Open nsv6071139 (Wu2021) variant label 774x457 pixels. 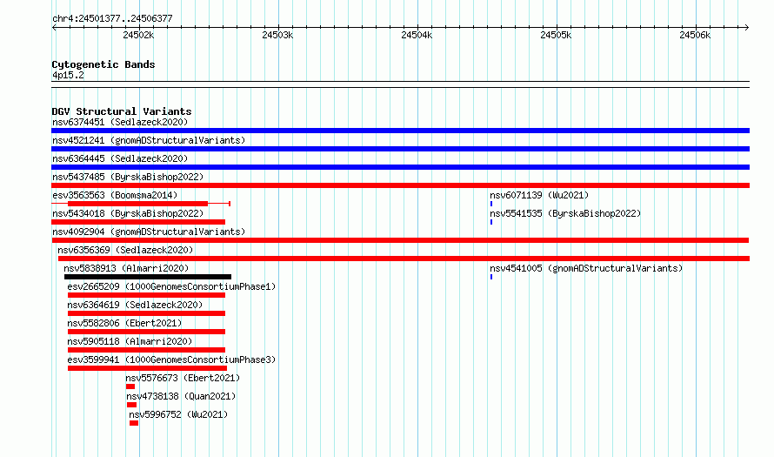[539, 195]
